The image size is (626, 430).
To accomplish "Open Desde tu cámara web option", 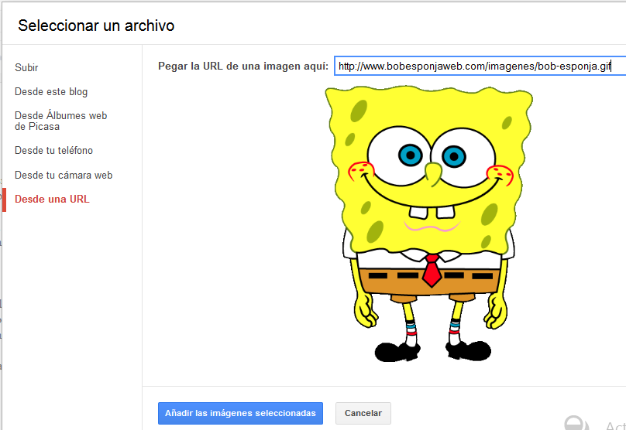I will (64, 175).
